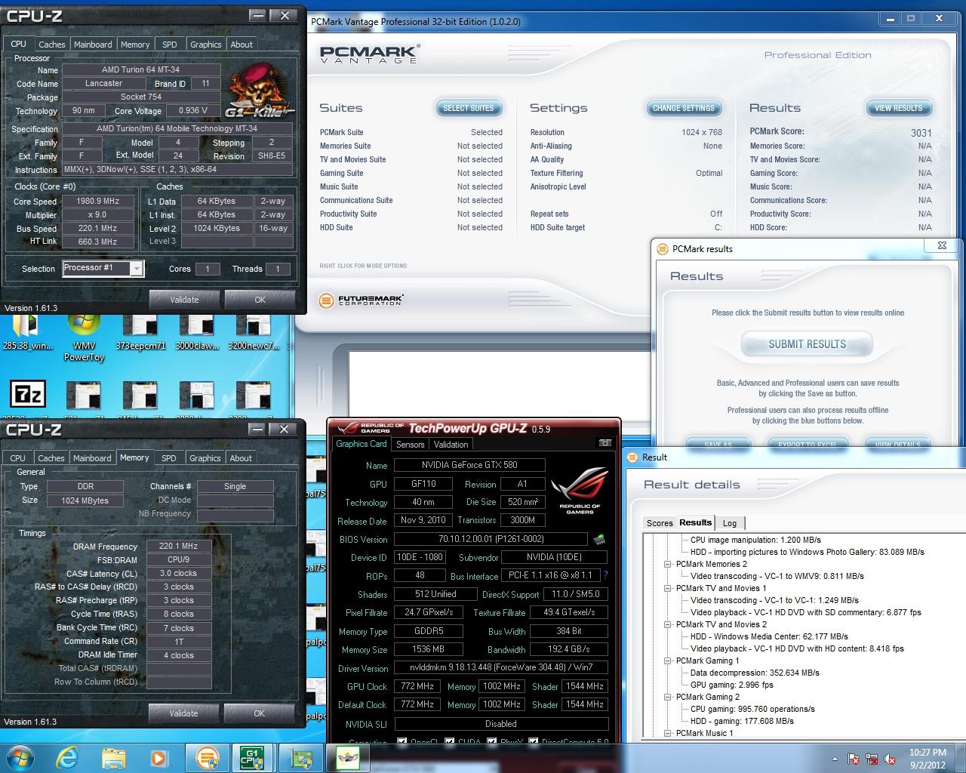Collapse the PCMark Gaming 1 tree node
Screen dimensions: 966x773
coord(668,661)
